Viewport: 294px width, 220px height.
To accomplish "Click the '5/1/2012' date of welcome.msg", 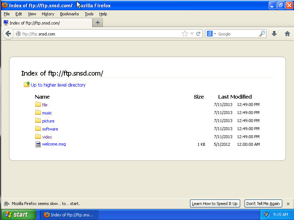I will click(x=222, y=144).
